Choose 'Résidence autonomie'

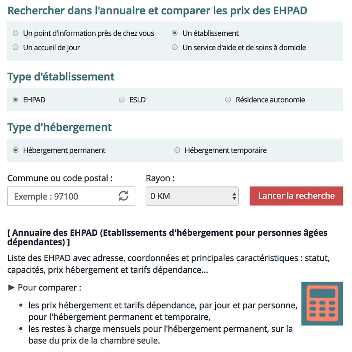pos(228,100)
